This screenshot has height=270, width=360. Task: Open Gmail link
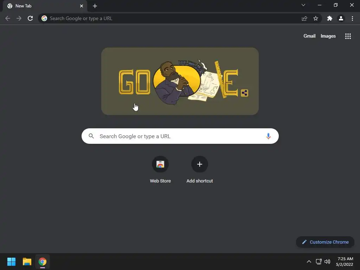309,36
